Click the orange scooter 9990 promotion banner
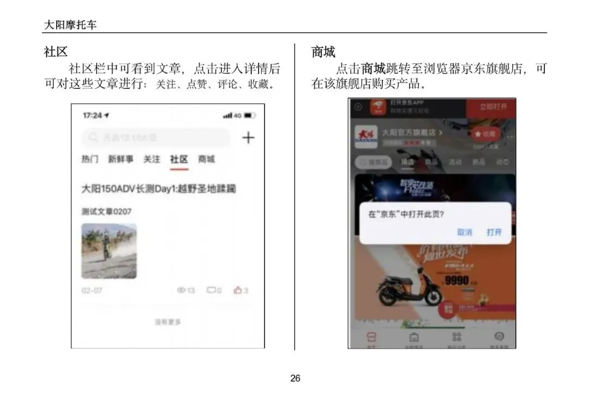 pyautogui.click(x=435, y=282)
